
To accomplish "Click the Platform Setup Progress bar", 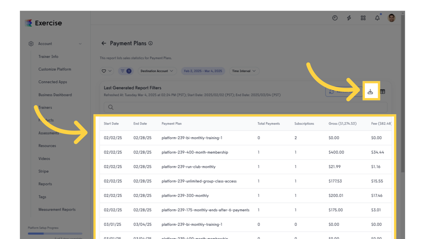I will coord(55,233).
